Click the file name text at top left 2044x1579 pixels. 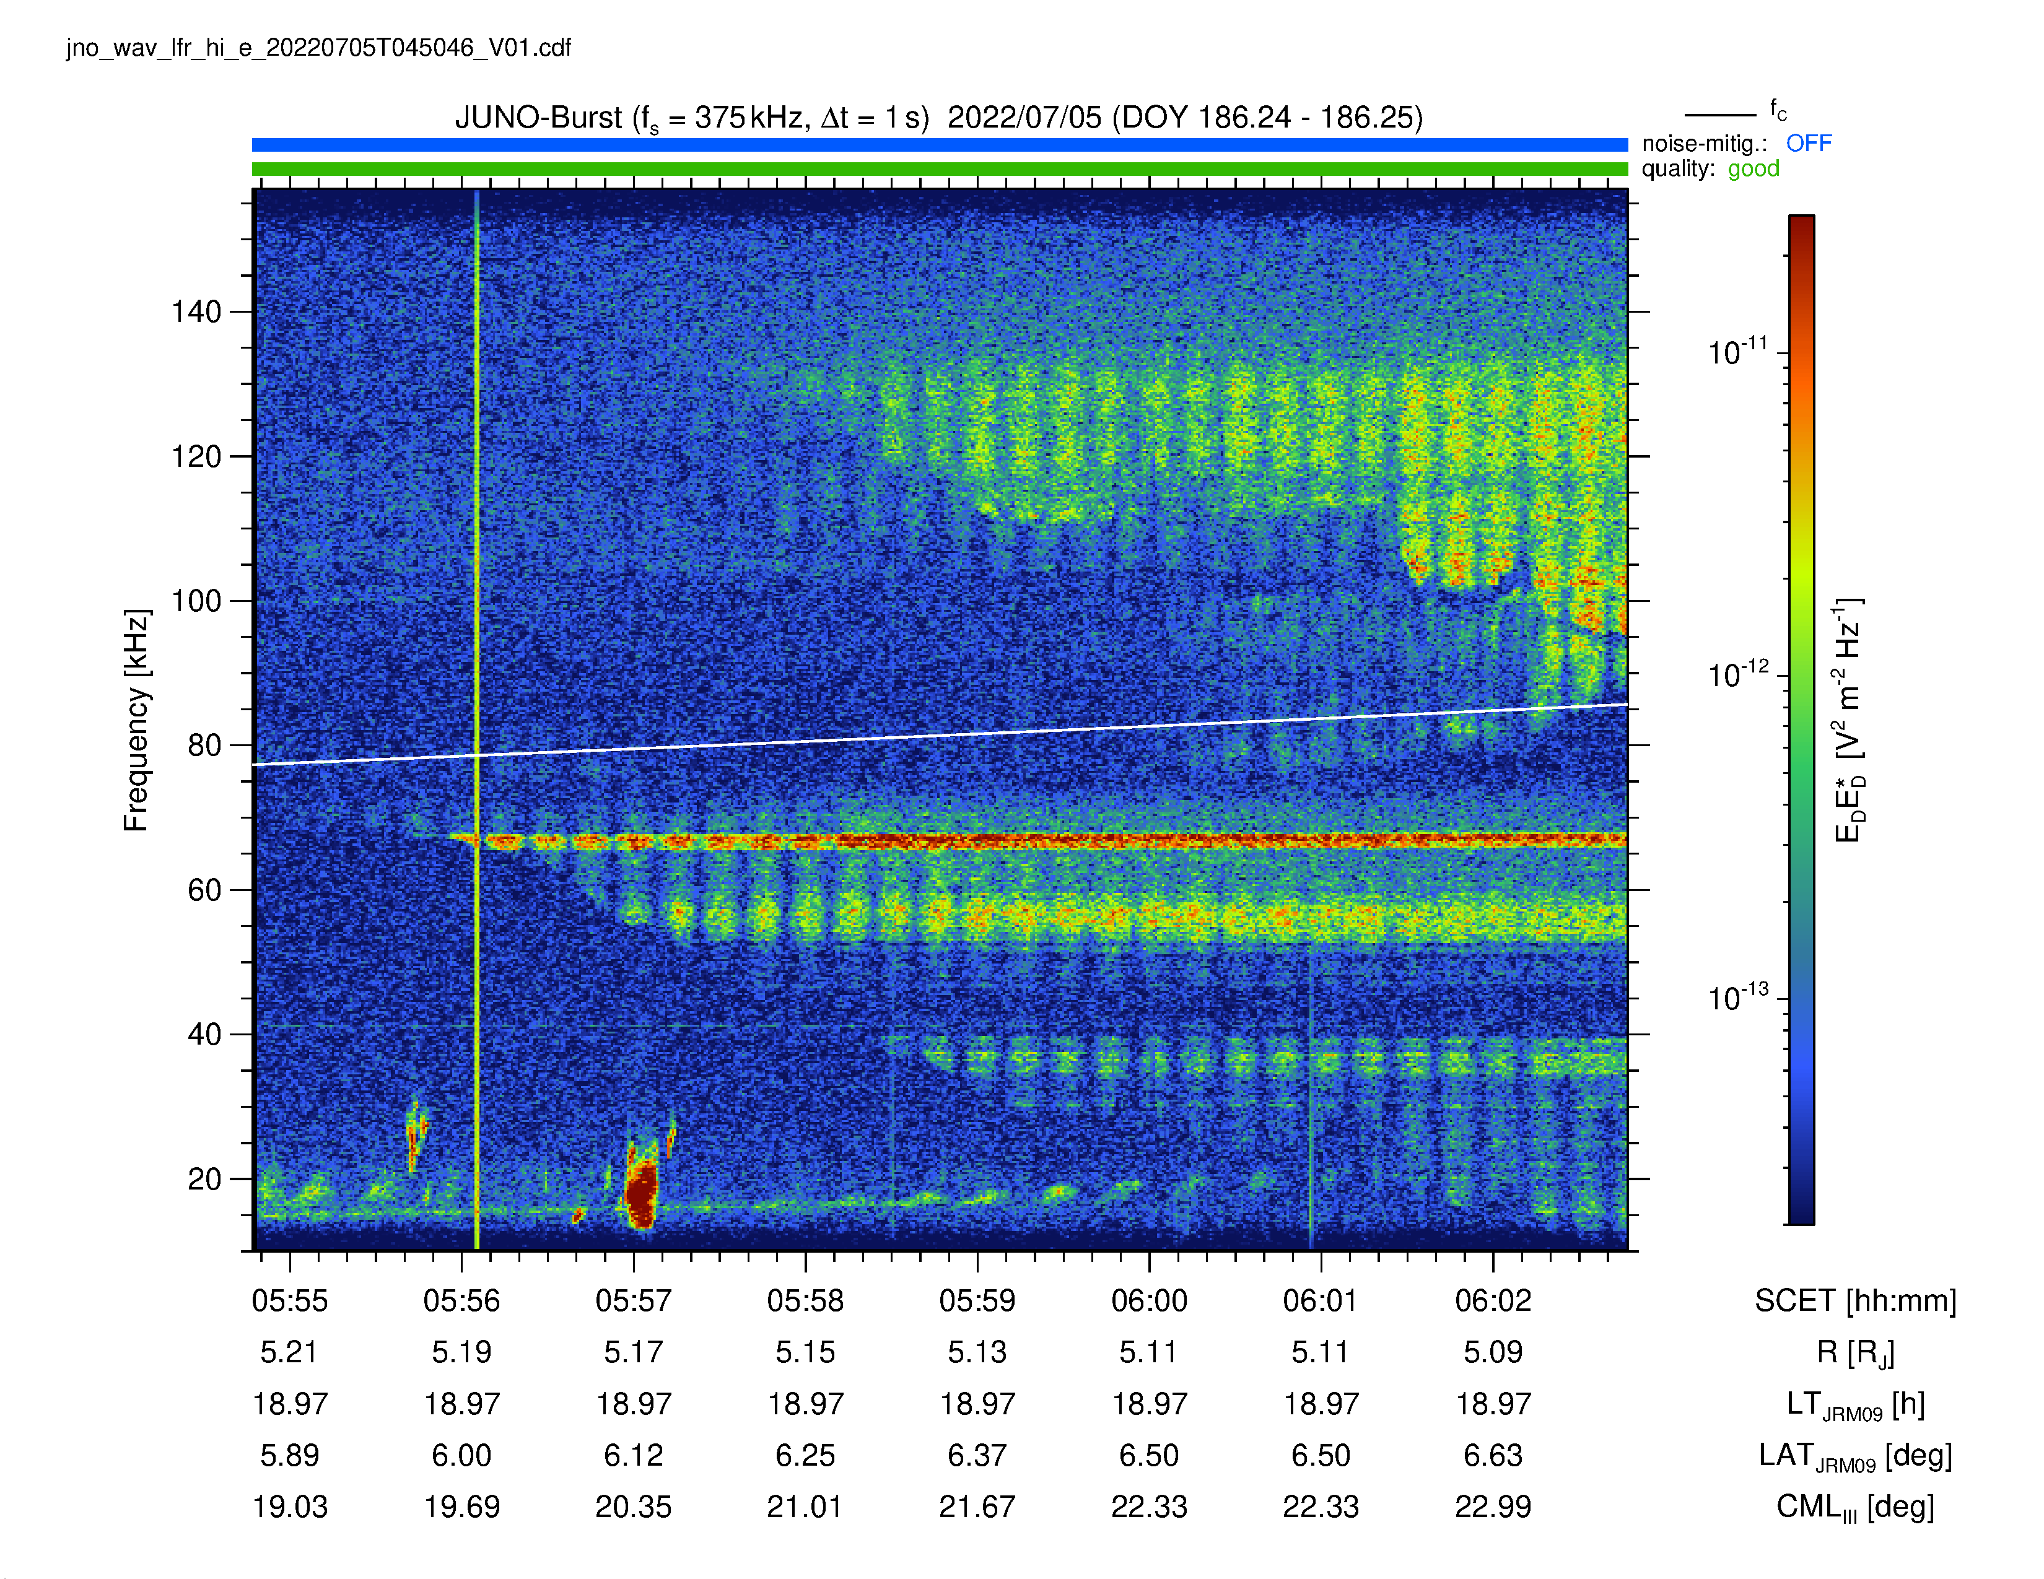(x=318, y=48)
